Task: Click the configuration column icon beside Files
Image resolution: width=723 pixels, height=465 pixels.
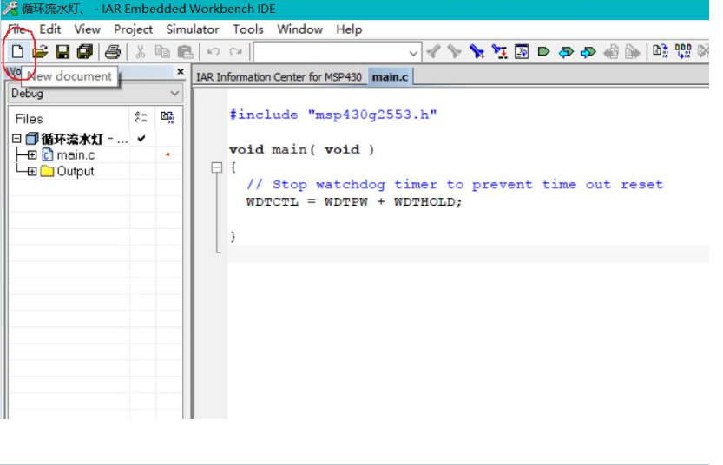Action: coord(141,117)
